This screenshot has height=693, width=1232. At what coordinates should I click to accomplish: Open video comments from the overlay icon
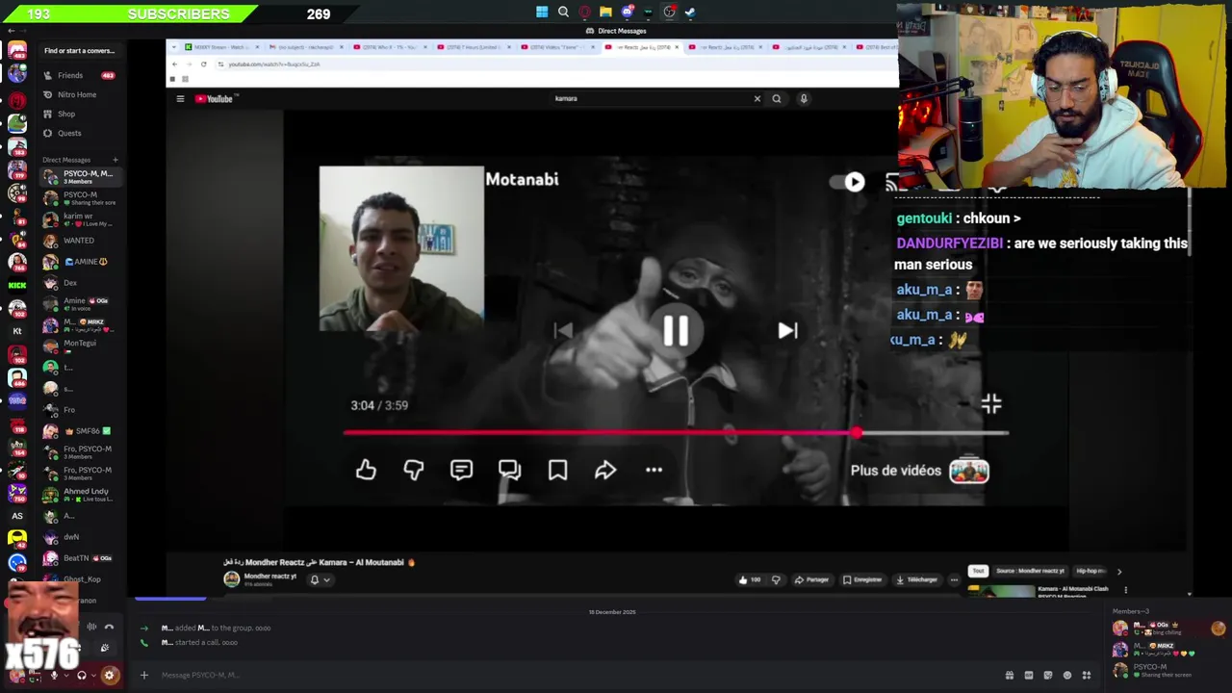coord(461,470)
